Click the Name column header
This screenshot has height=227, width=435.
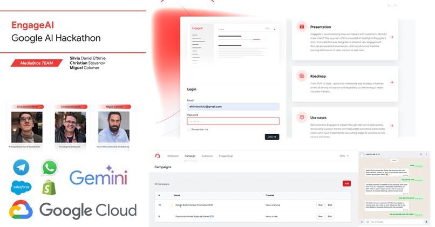[176, 195]
